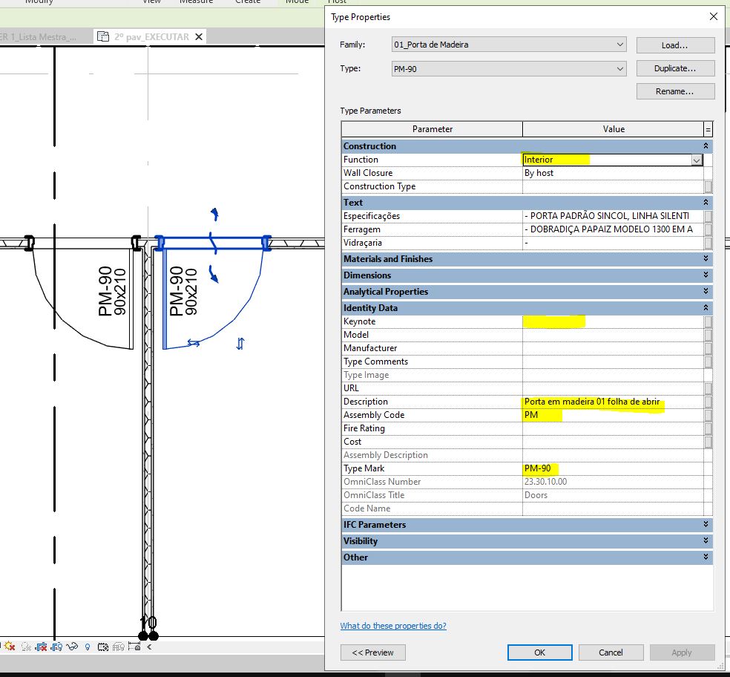730x677 pixels.
Task: Click small button at end of Cost row
Action: click(708, 442)
